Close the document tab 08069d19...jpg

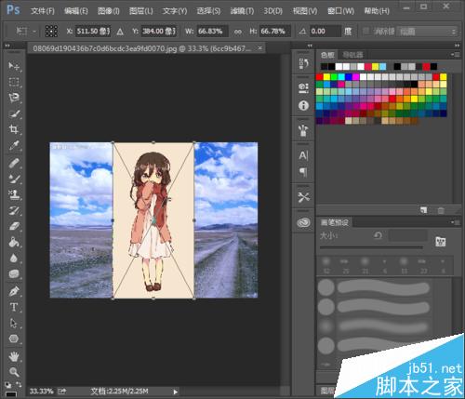pyautogui.click(x=259, y=48)
